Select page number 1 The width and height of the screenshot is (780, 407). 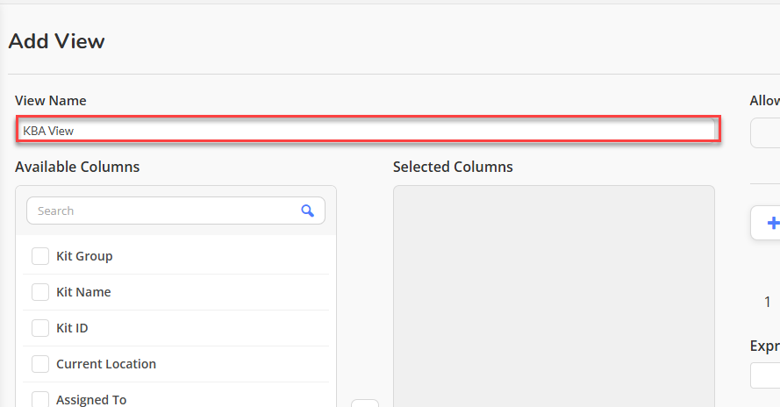tap(768, 302)
